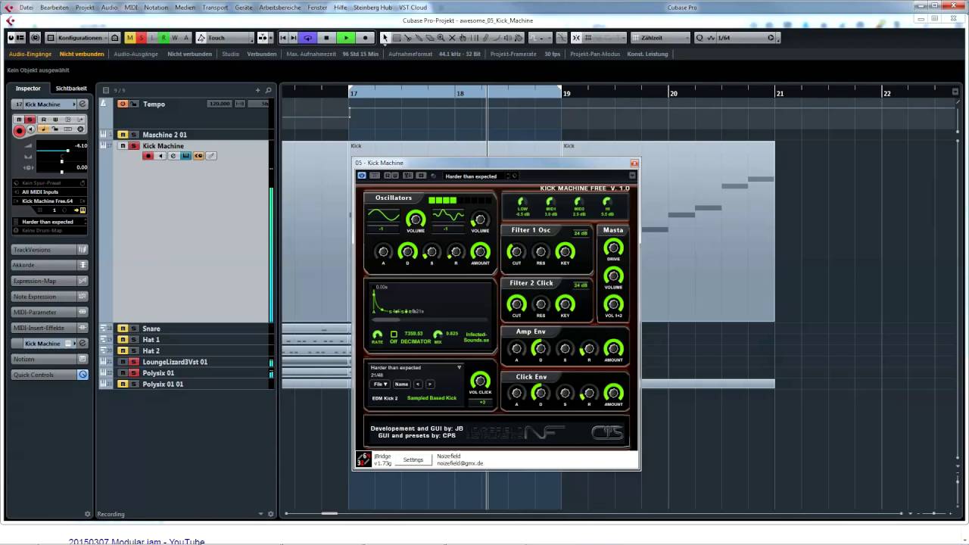Click the Filter 1 Osc CUT knob
Viewport: 969px width, 545px height.
click(x=516, y=251)
